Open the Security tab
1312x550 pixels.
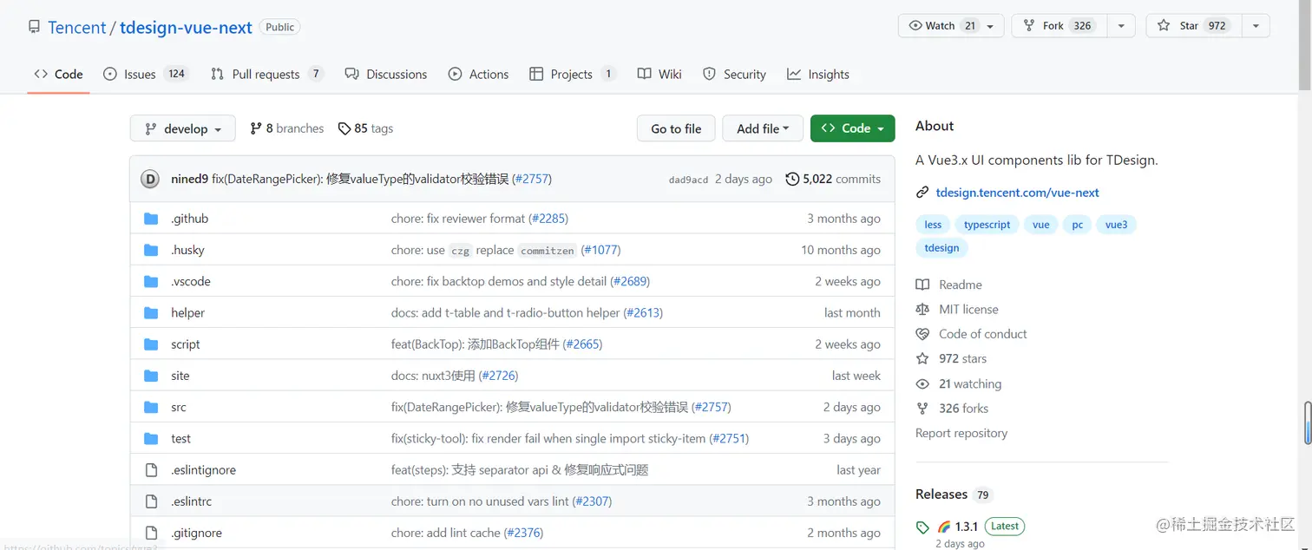pos(734,75)
